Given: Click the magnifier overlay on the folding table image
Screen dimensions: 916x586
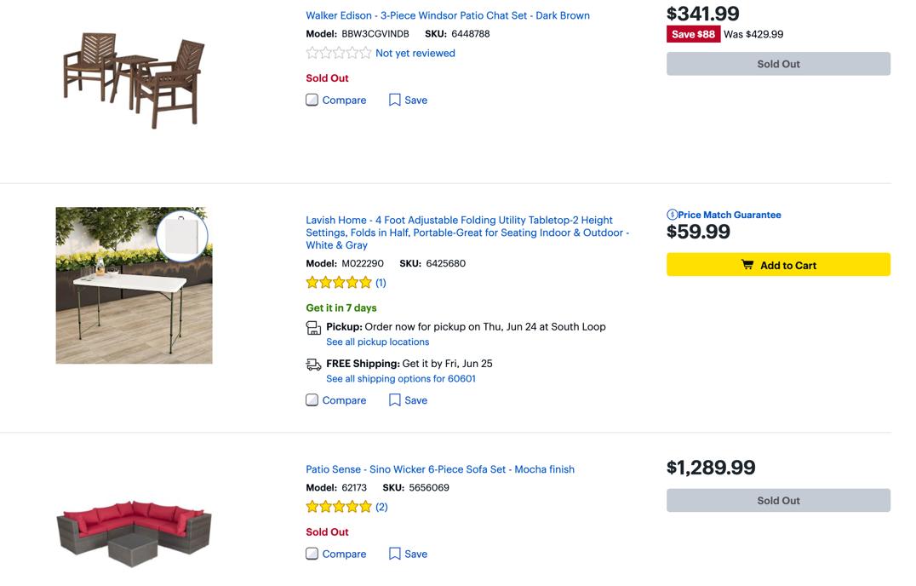Looking at the screenshot, I should 181,236.
